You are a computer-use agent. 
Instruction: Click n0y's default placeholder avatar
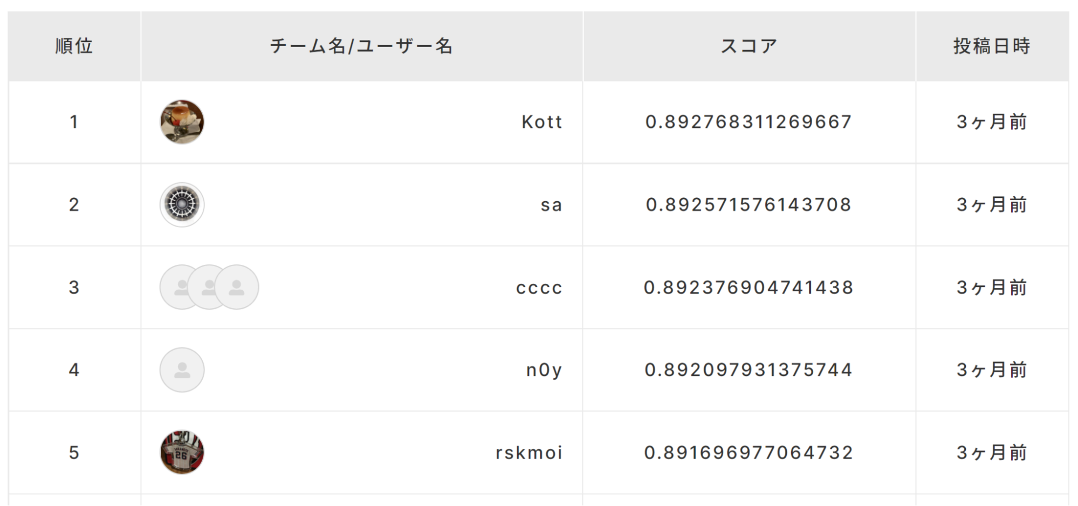(182, 370)
